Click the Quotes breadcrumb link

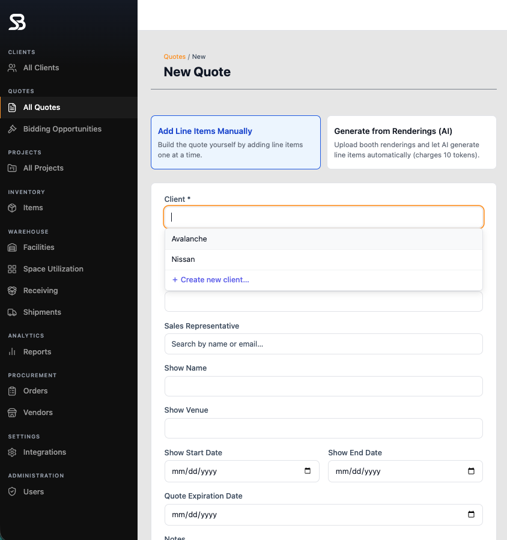tap(174, 57)
